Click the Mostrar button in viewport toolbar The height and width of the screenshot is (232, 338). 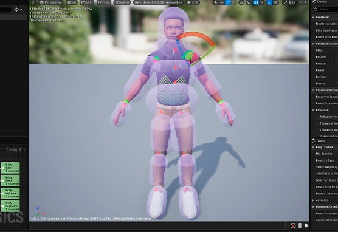tap(87, 2)
